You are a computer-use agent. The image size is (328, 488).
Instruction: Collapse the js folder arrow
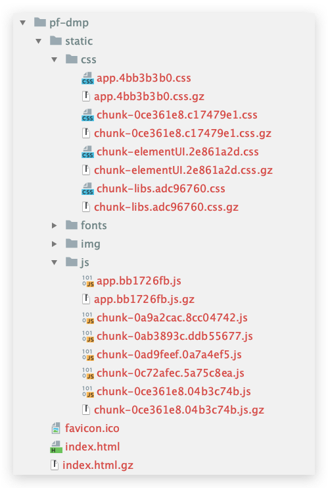pyautogui.click(x=55, y=263)
